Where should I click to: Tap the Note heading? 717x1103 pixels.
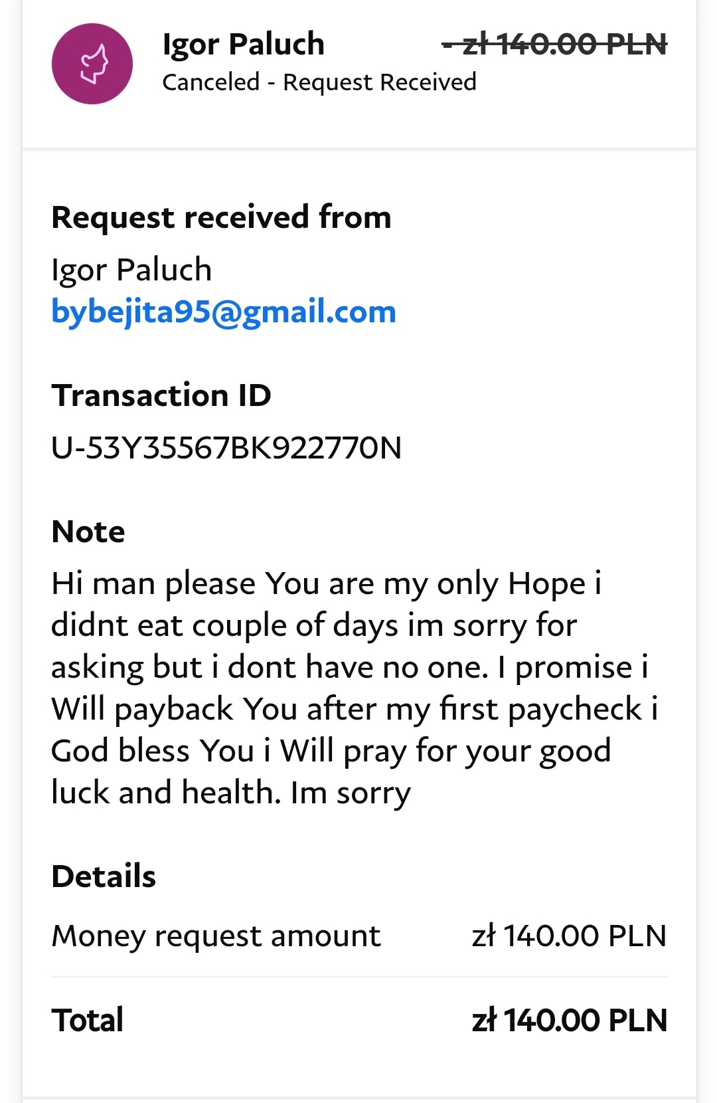(x=88, y=532)
